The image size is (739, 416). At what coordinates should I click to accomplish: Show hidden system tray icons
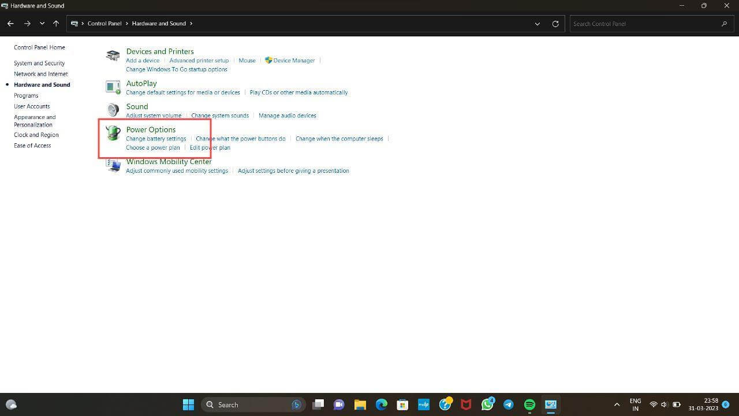[617, 404]
